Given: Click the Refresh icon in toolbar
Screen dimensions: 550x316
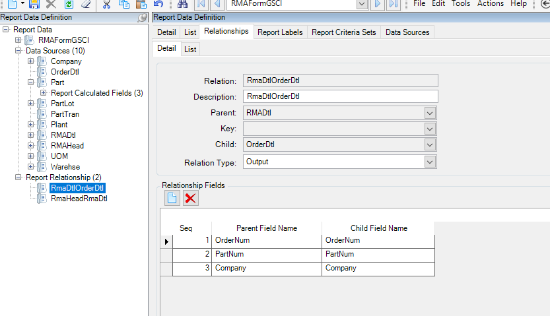Looking at the screenshot, I should click(x=68, y=4).
